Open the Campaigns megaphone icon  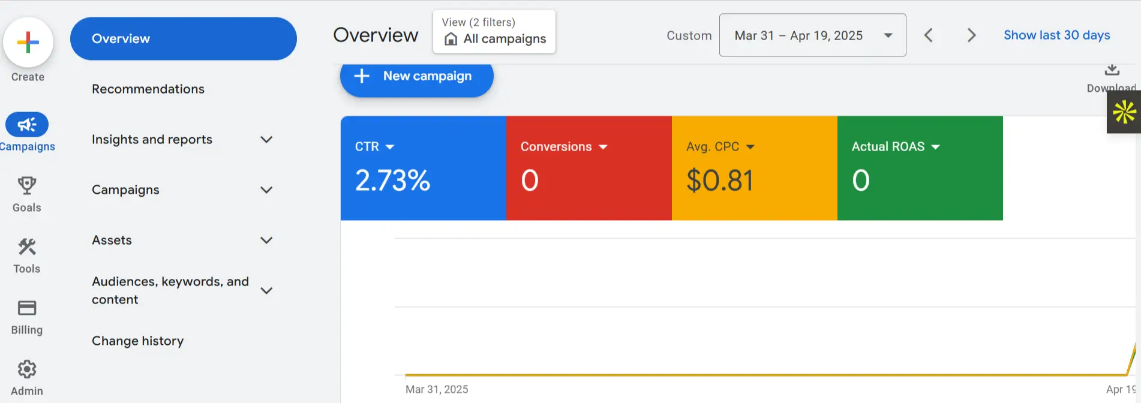coord(27,125)
